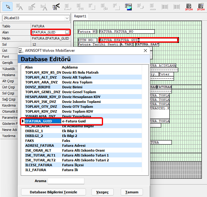Image resolution: width=207 pixels, height=197 pixels.
Task: Select the ILI_FATURA row
Action: click(83, 170)
